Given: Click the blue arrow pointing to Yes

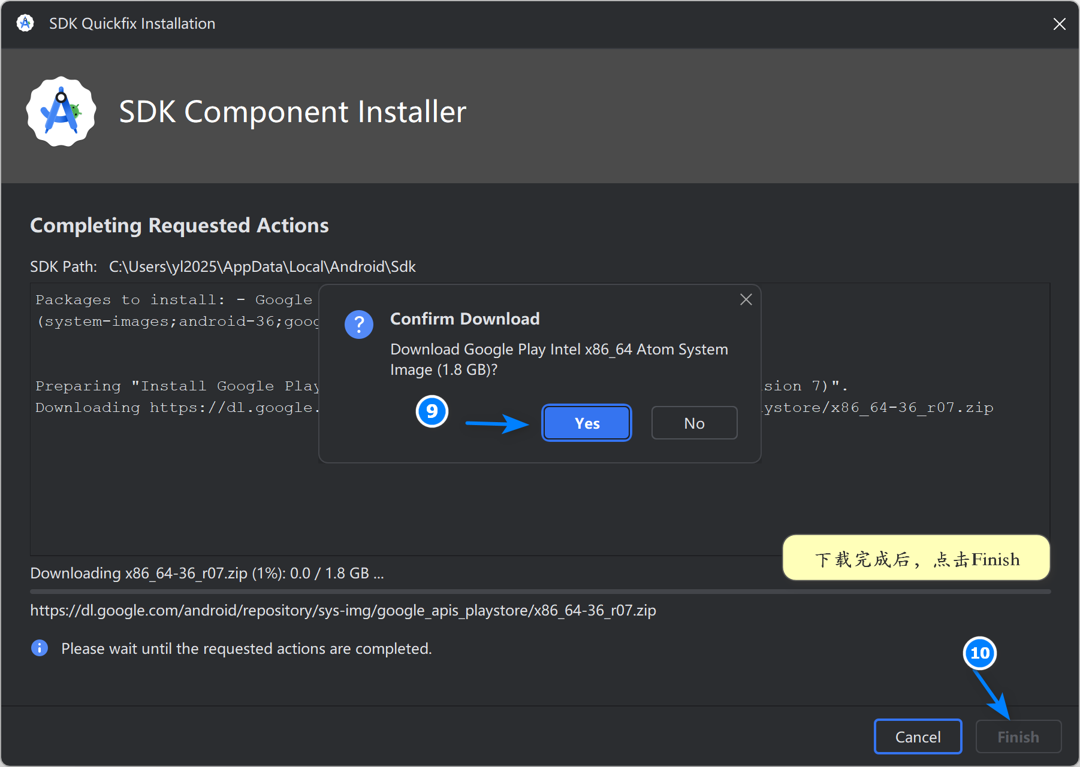Looking at the screenshot, I should [497, 424].
